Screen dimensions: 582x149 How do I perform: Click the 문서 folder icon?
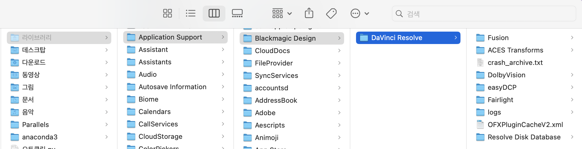coord(14,100)
